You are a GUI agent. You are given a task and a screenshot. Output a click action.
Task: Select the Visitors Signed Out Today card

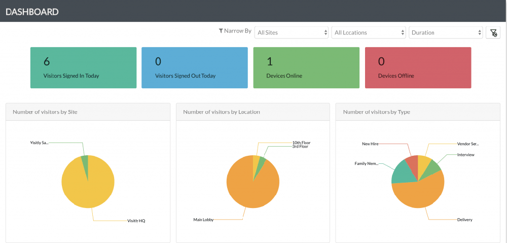click(195, 67)
